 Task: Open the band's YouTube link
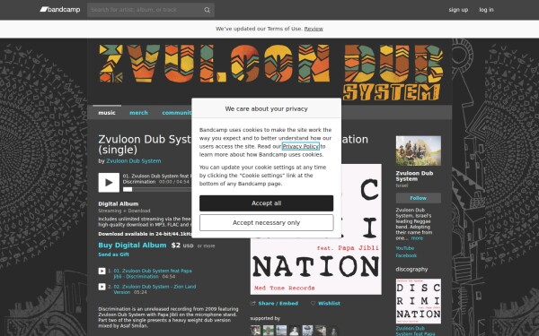click(405, 248)
